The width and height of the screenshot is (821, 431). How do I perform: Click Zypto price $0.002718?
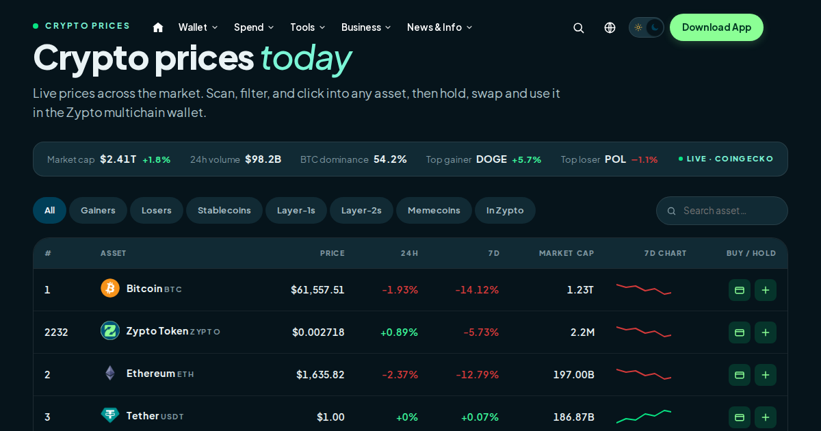coord(318,332)
